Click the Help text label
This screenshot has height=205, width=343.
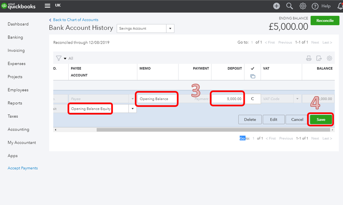pos(326,6)
